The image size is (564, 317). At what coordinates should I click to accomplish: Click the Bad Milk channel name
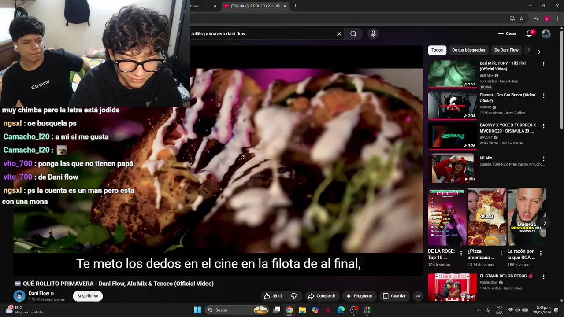coord(486,76)
